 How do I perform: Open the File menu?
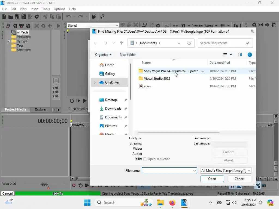[x=4, y=9]
